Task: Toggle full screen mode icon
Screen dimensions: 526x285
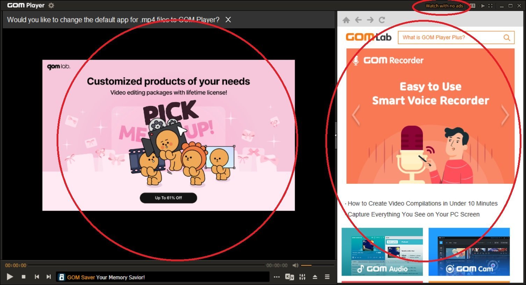Action: pos(490,6)
